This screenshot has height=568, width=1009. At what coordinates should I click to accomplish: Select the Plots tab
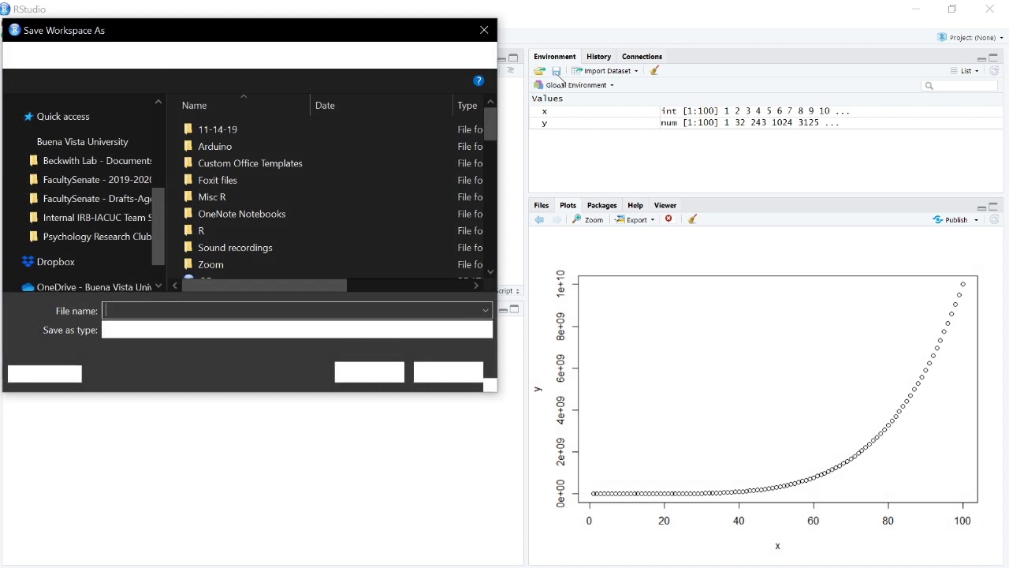(x=568, y=206)
